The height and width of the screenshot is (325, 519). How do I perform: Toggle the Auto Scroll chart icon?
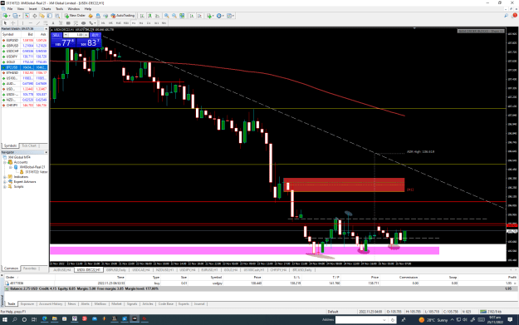[192, 16]
